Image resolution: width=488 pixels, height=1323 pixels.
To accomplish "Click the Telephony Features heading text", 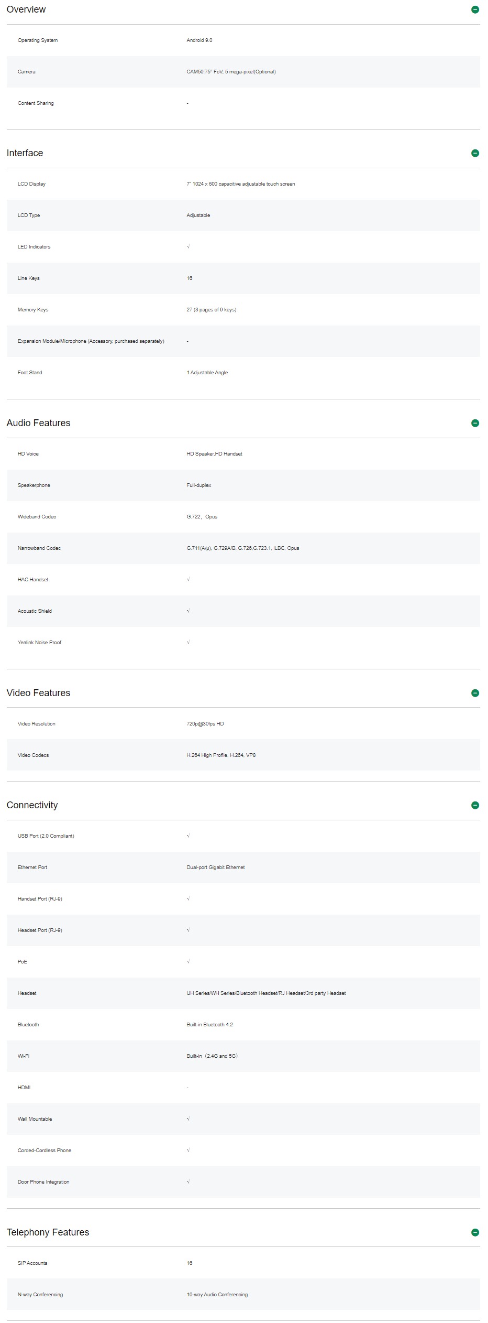I will pos(48,1232).
